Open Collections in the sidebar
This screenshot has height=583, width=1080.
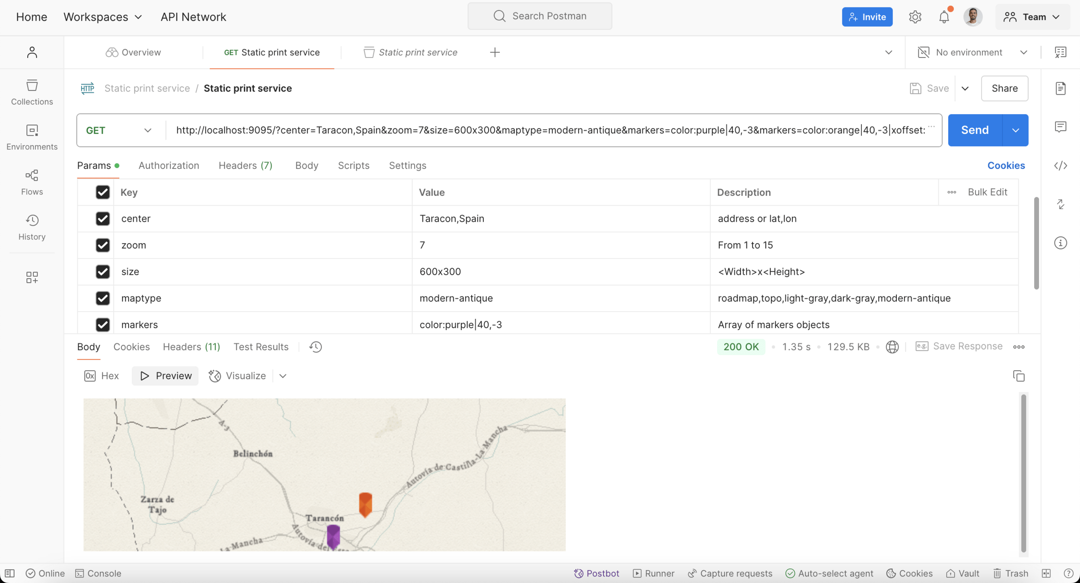(x=32, y=92)
